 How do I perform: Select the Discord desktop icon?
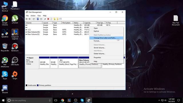[5, 89]
